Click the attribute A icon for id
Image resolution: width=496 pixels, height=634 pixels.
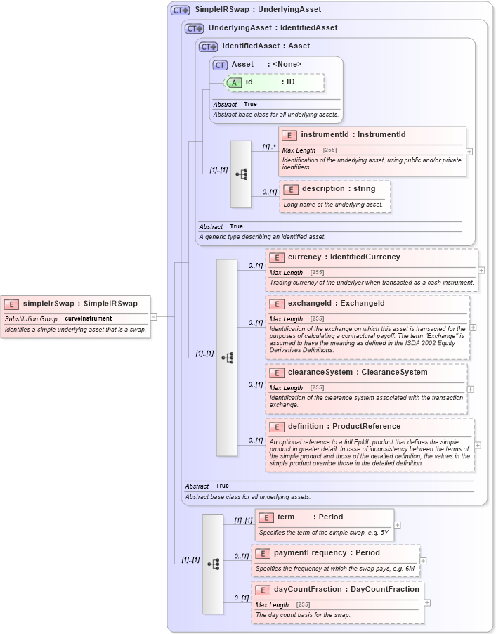(x=234, y=83)
